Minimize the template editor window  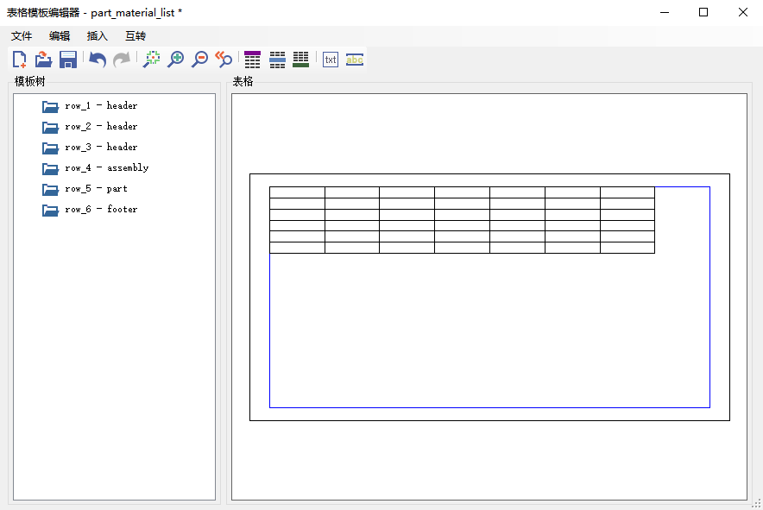coord(665,12)
